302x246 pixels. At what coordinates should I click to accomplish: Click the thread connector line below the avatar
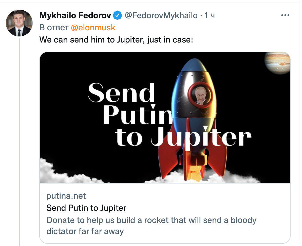click(19, 142)
